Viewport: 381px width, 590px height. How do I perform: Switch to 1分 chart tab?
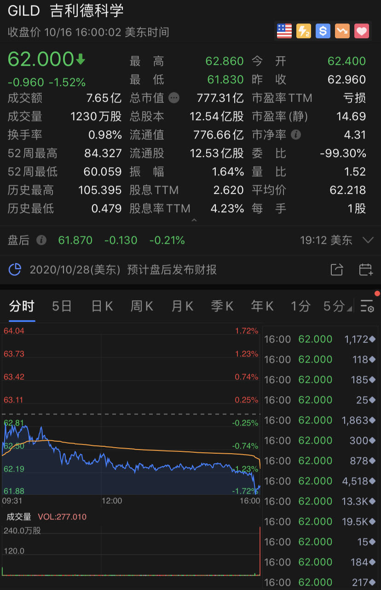click(x=300, y=306)
